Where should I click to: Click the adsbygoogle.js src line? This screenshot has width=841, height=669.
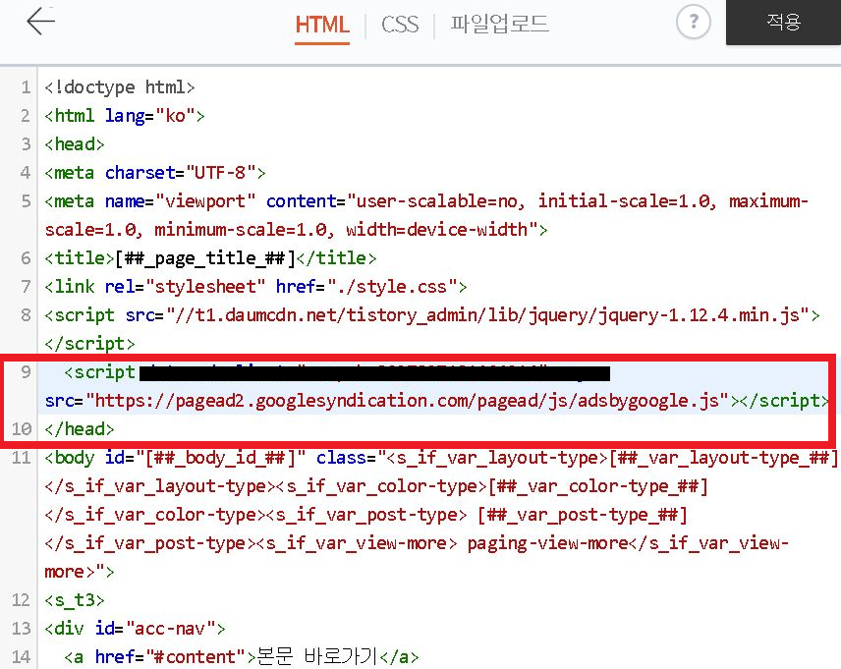(436, 400)
